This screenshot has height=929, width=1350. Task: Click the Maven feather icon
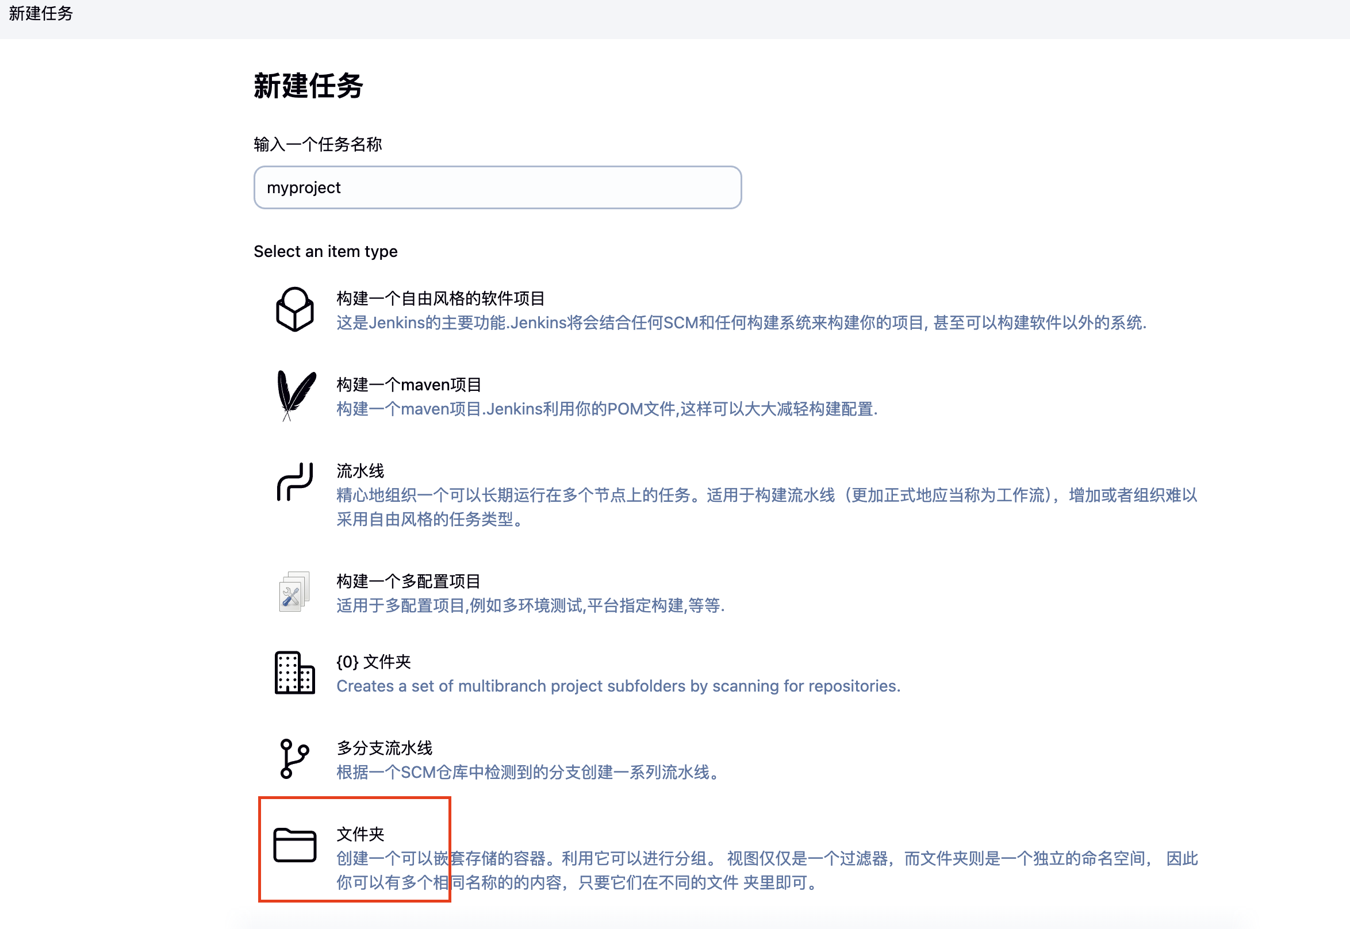point(295,396)
